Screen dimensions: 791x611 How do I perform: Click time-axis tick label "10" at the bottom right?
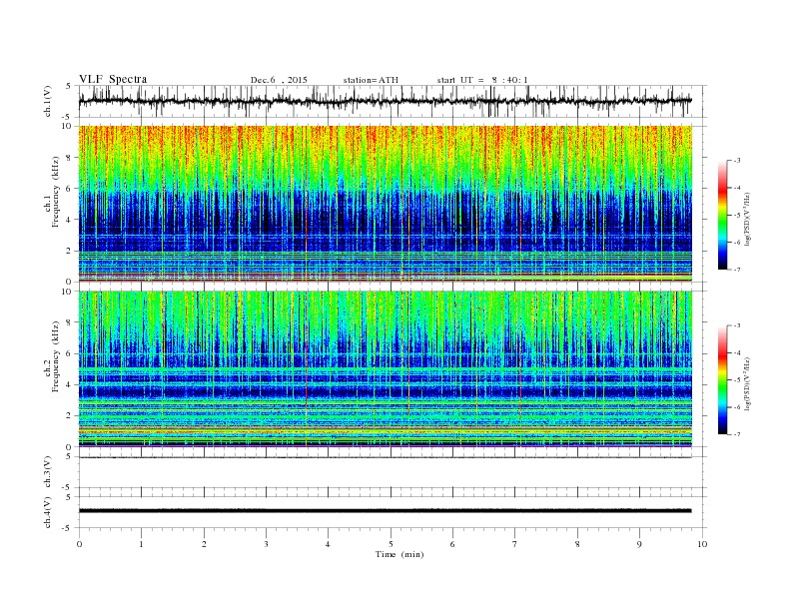(x=702, y=544)
